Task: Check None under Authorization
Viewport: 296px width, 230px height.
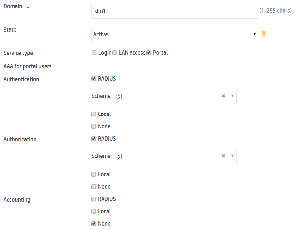Action: click(94, 187)
